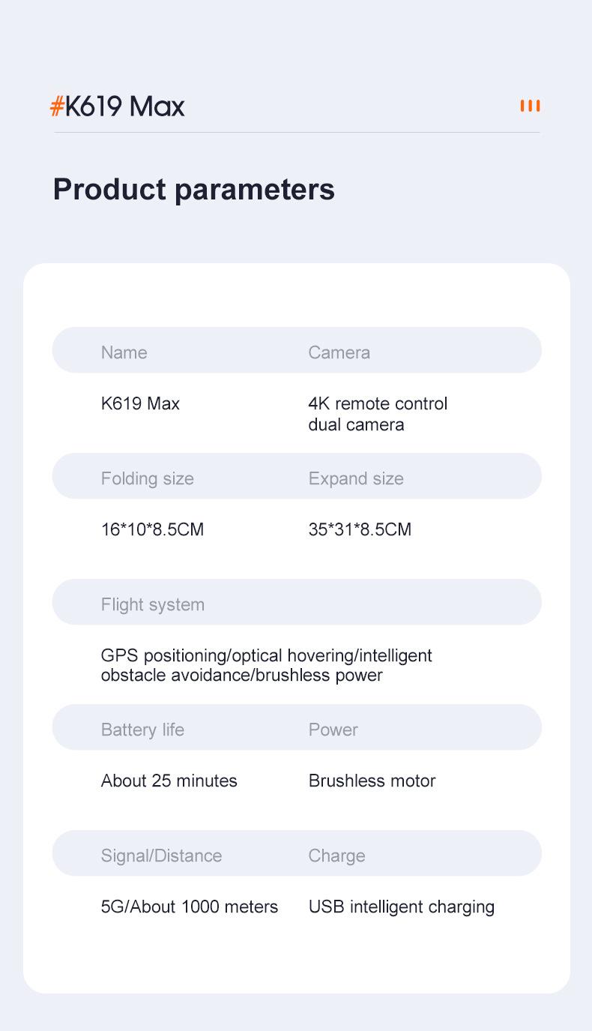Select the USB intelligent charging text
The image size is (592, 1031).
401,907
